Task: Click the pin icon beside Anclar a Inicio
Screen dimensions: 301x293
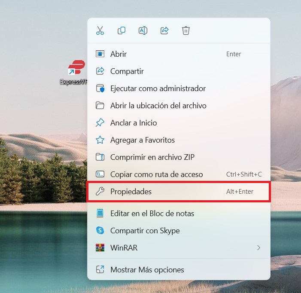Action: tap(100, 123)
